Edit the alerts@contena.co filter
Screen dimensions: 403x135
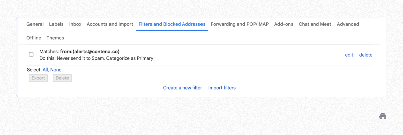click(349, 55)
